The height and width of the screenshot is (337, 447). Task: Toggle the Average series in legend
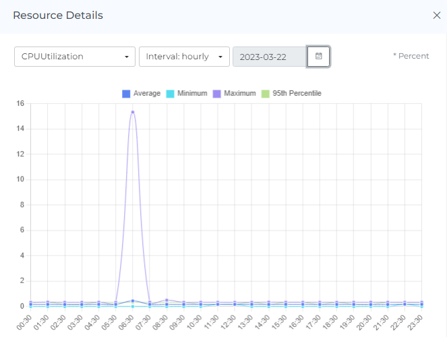pyautogui.click(x=146, y=93)
